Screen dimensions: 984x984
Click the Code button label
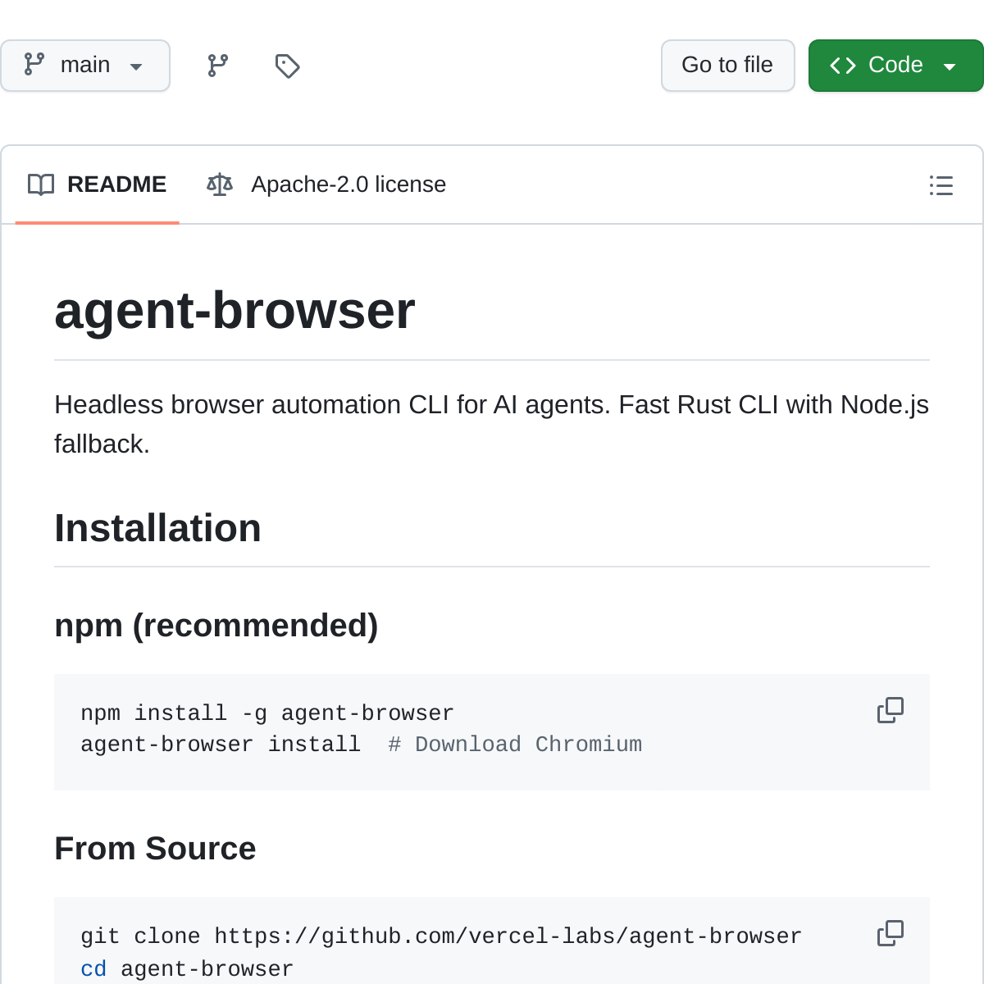pyautogui.click(x=895, y=65)
